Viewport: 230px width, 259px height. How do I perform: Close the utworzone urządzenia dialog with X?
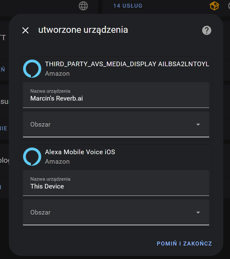coord(25,30)
